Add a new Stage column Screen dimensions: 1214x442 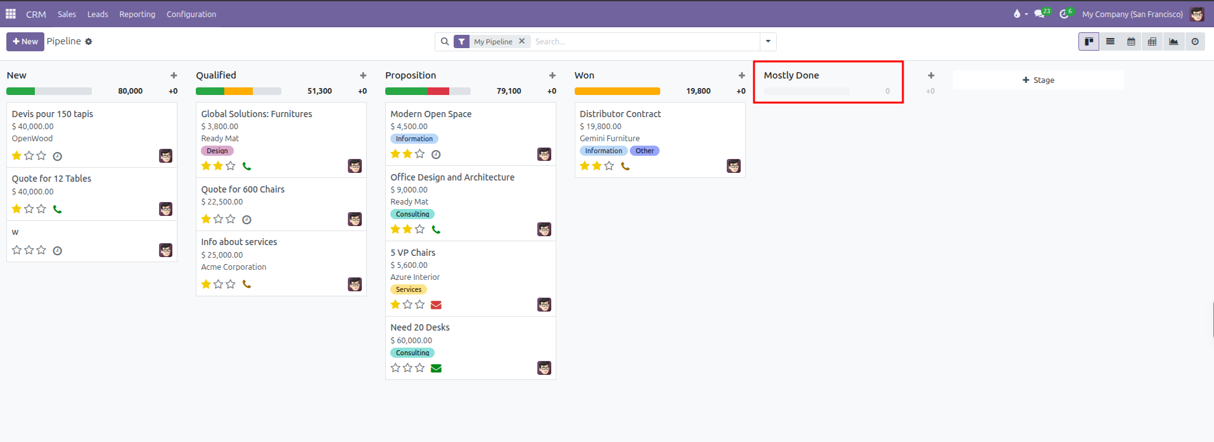[x=1038, y=80]
